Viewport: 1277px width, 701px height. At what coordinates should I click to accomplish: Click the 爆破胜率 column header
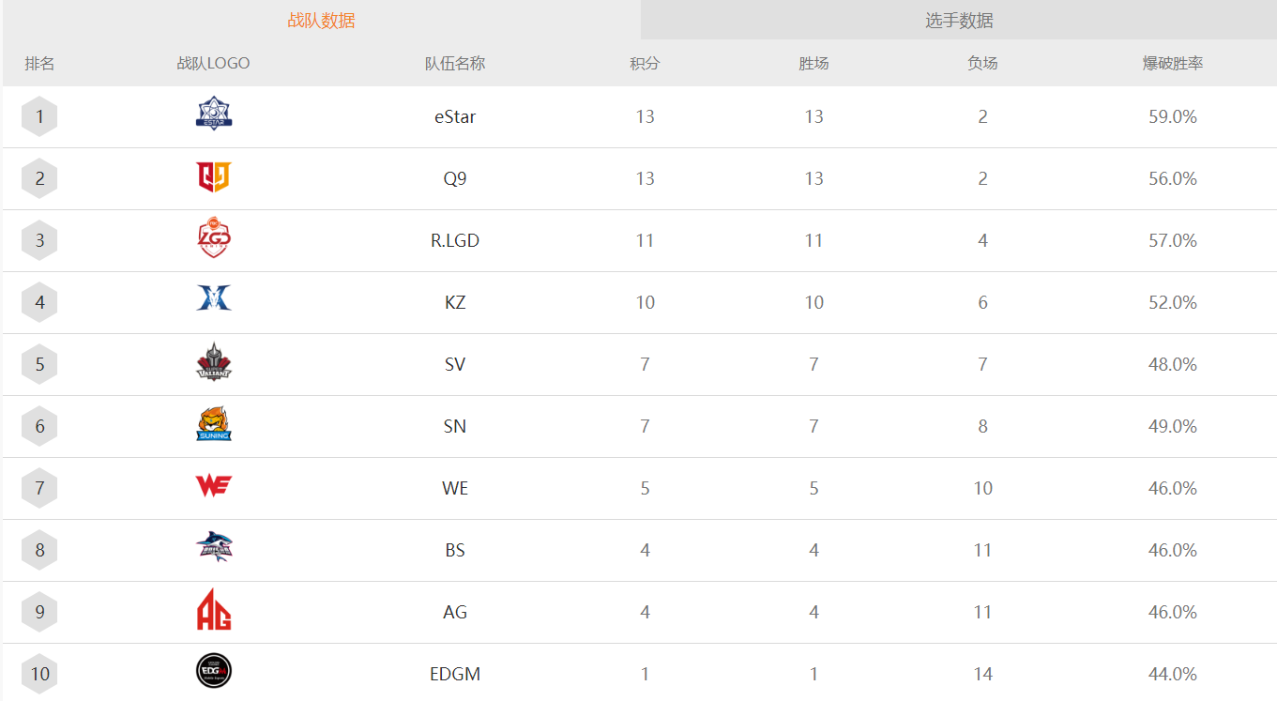[x=1172, y=64]
